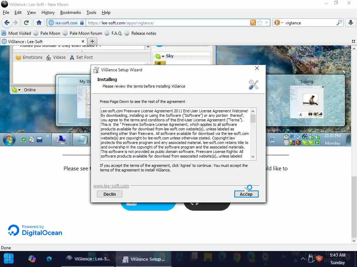Click the Declin button in setup wizard
Viewport: 357px width, 267px height.
[x=109, y=194]
